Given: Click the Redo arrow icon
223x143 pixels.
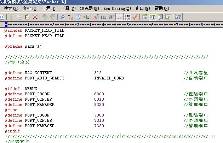Looking at the screenshot, I should coord(53,17).
